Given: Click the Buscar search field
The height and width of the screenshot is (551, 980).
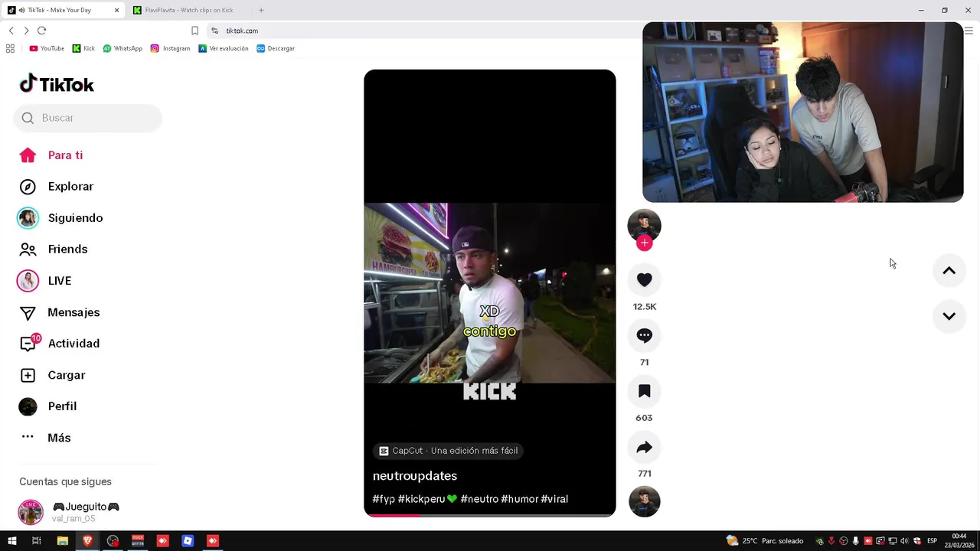Looking at the screenshot, I should pos(87,118).
